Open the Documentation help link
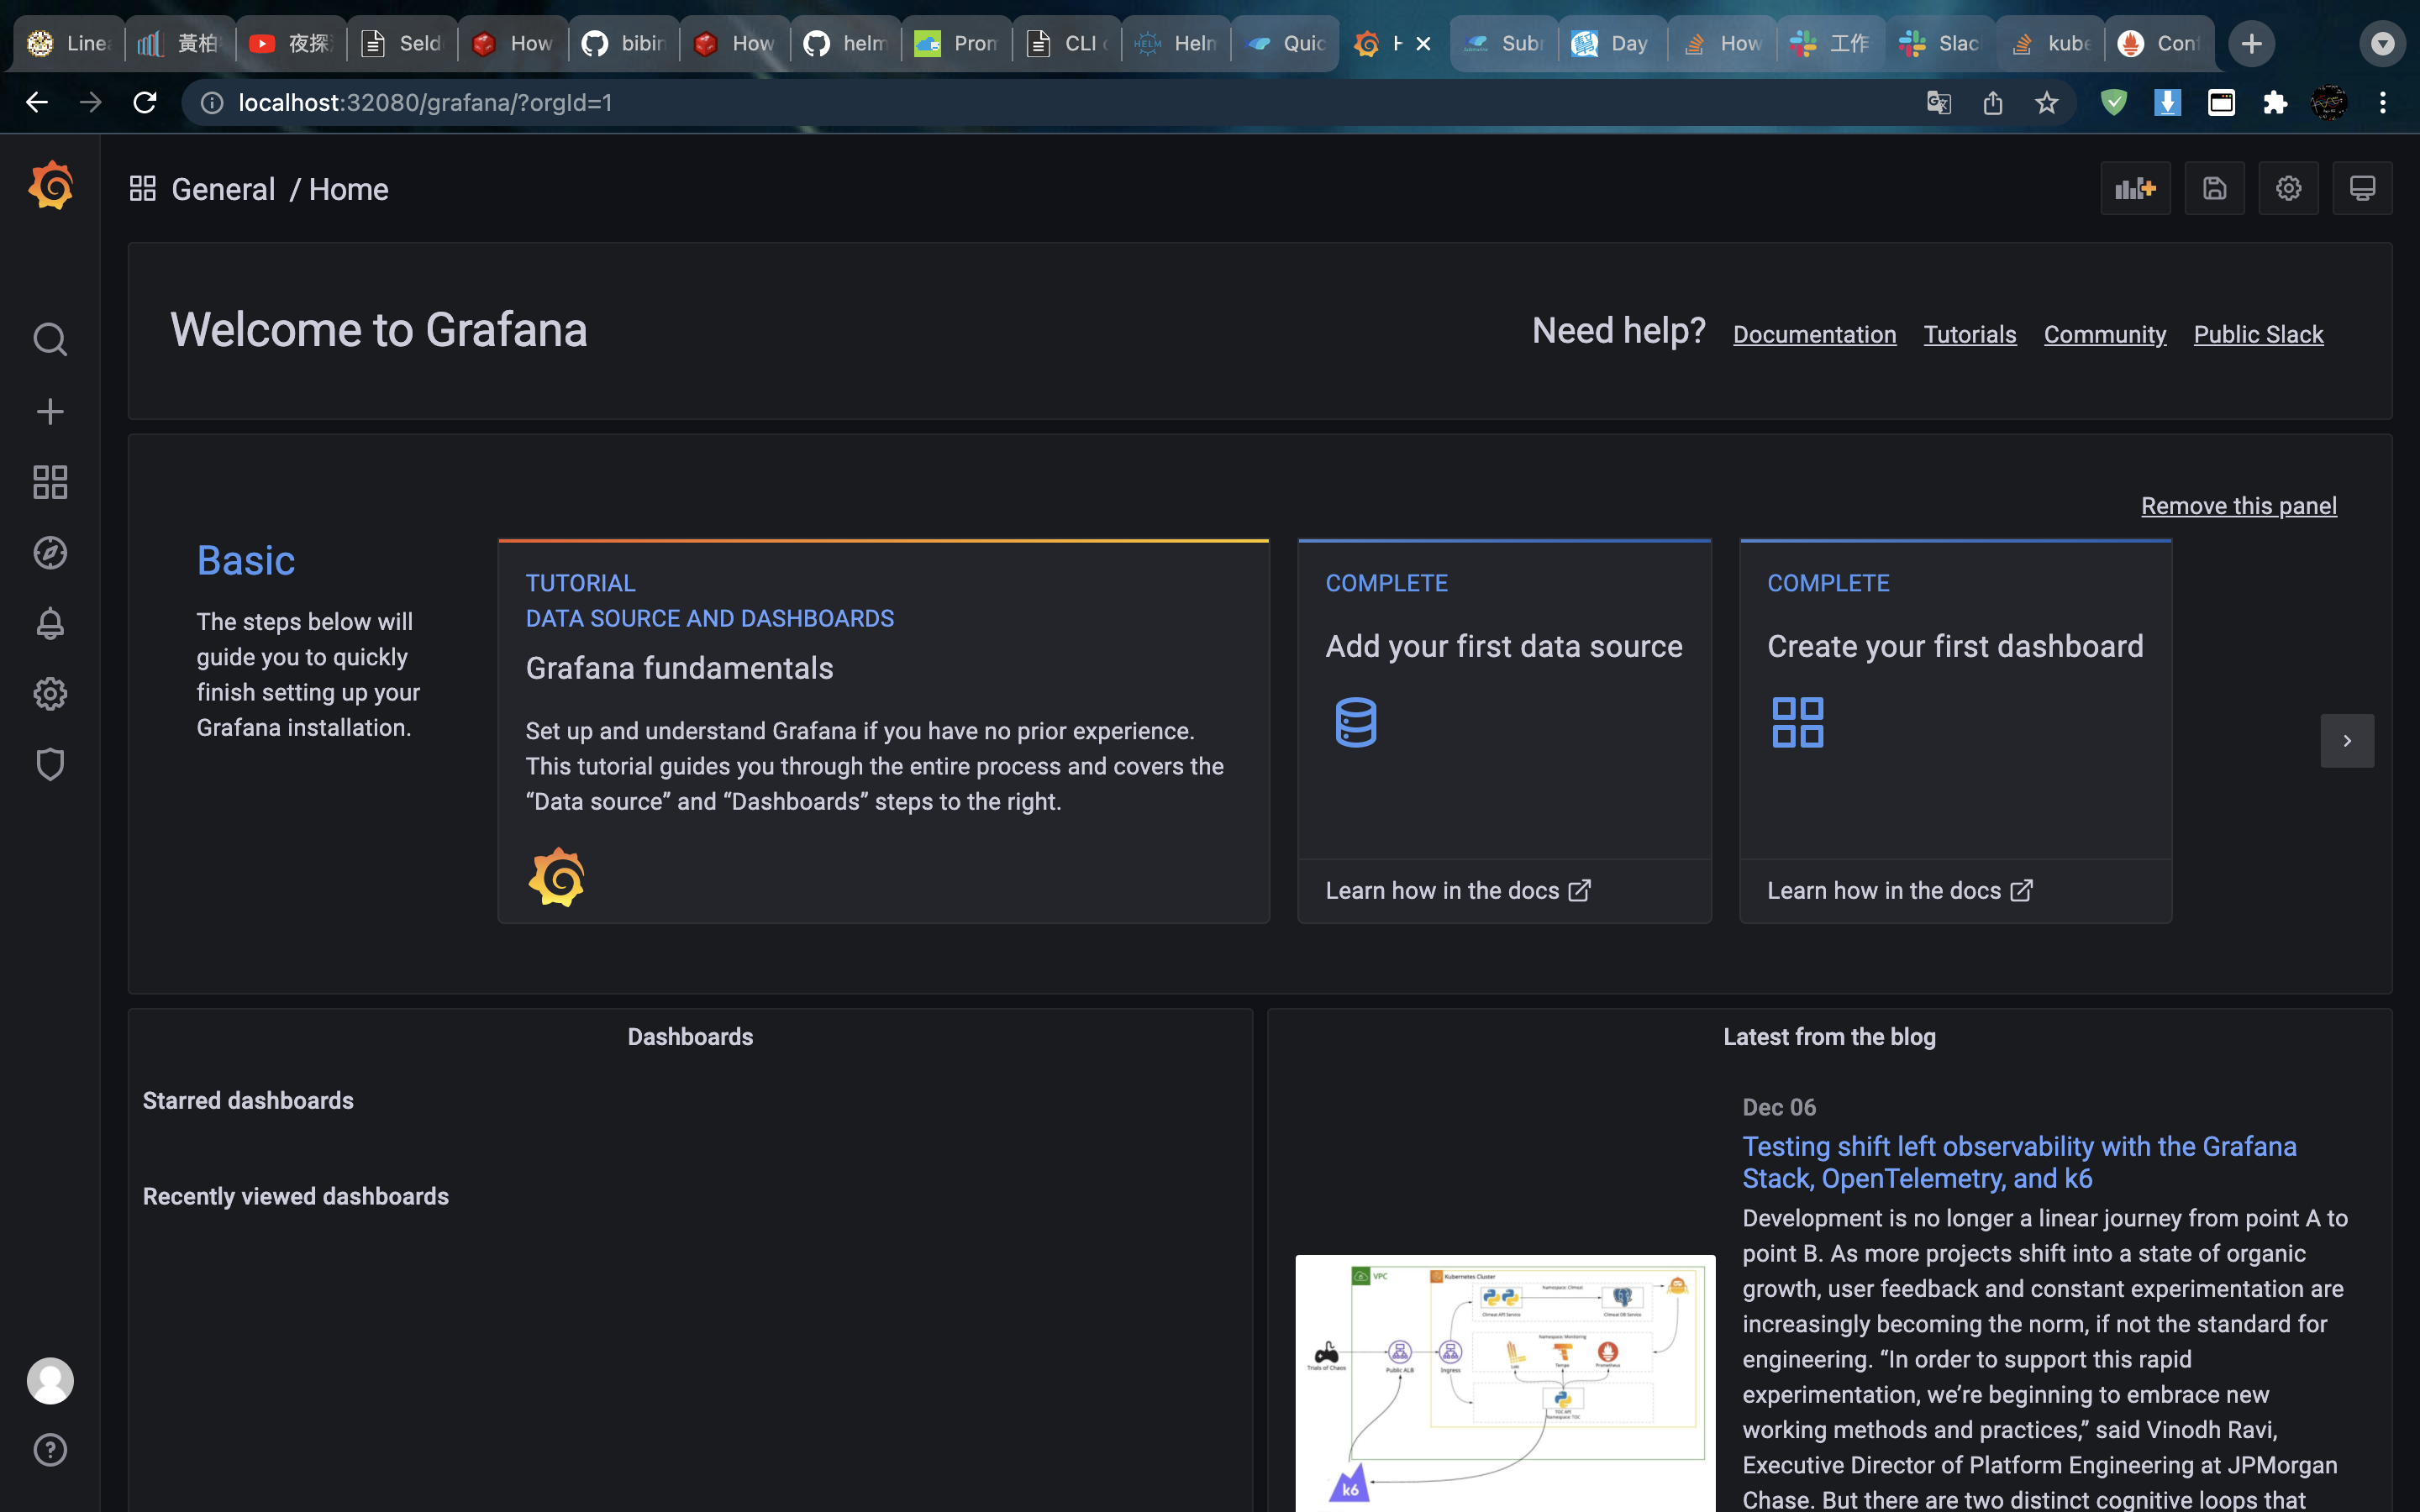Image resolution: width=2420 pixels, height=1512 pixels. (x=1814, y=335)
